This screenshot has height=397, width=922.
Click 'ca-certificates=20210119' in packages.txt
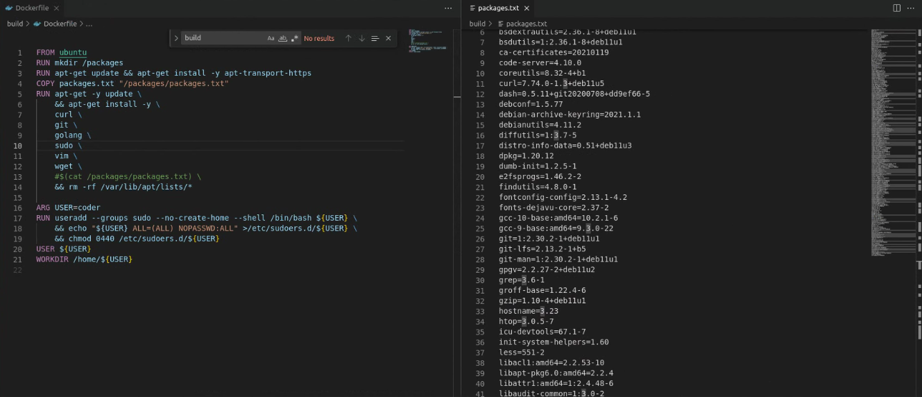tap(554, 53)
